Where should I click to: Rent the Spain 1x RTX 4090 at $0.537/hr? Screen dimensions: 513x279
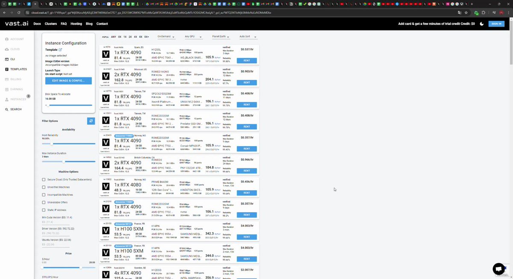(x=247, y=61)
